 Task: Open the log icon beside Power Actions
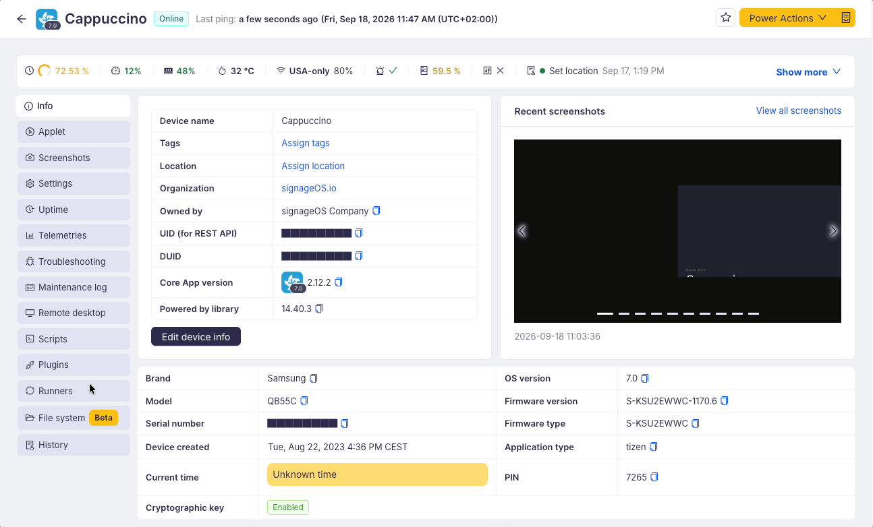click(846, 18)
